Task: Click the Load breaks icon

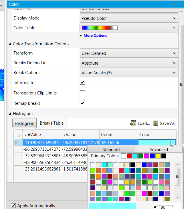Action: (x=133, y=123)
